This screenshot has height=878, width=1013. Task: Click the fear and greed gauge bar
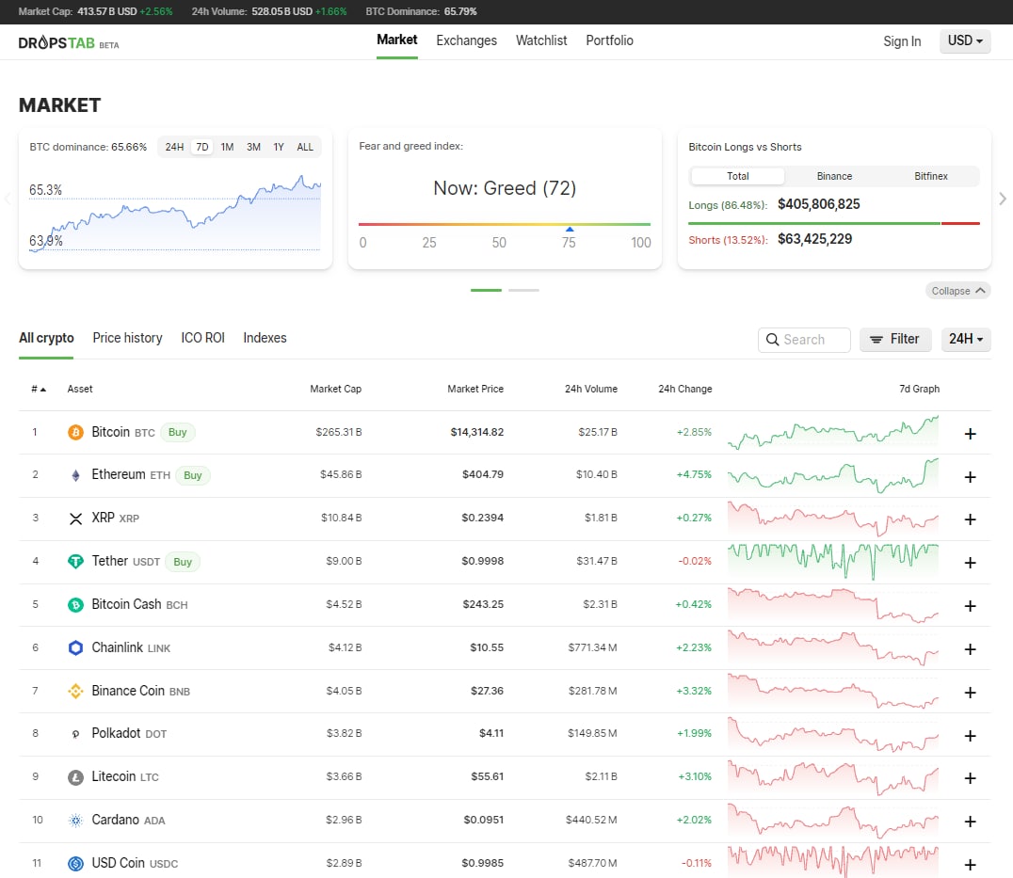click(505, 224)
